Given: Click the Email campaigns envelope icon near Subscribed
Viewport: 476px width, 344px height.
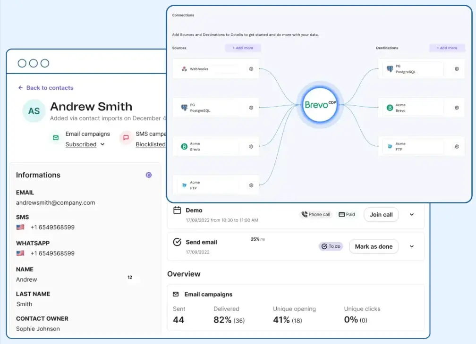Looking at the screenshot, I should [56, 138].
